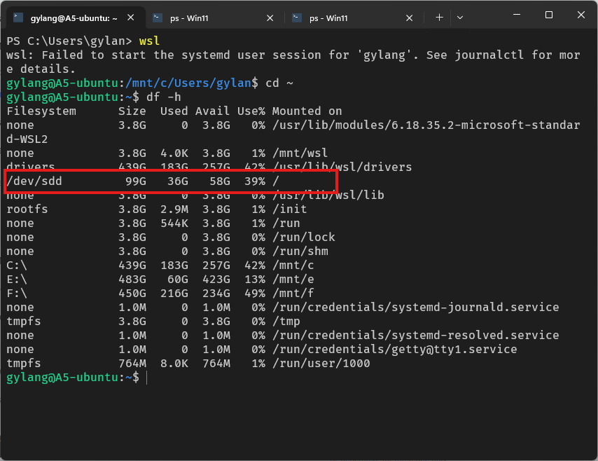Click the '13%' usage value for E:
The width and height of the screenshot is (598, 461).
click(x=255, y=280)
